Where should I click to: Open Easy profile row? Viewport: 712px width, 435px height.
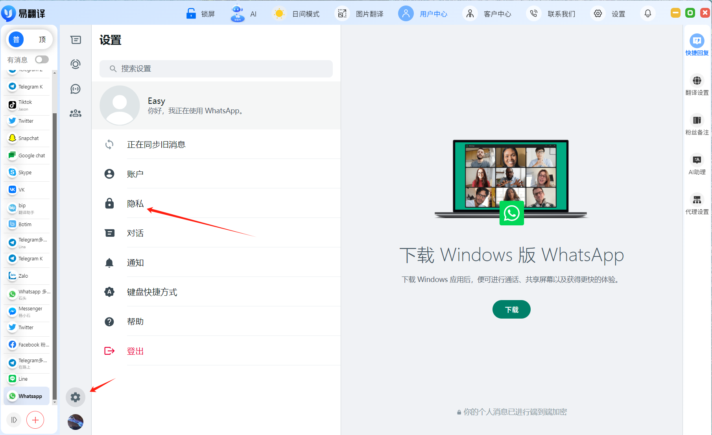click(x=216, y=105)
